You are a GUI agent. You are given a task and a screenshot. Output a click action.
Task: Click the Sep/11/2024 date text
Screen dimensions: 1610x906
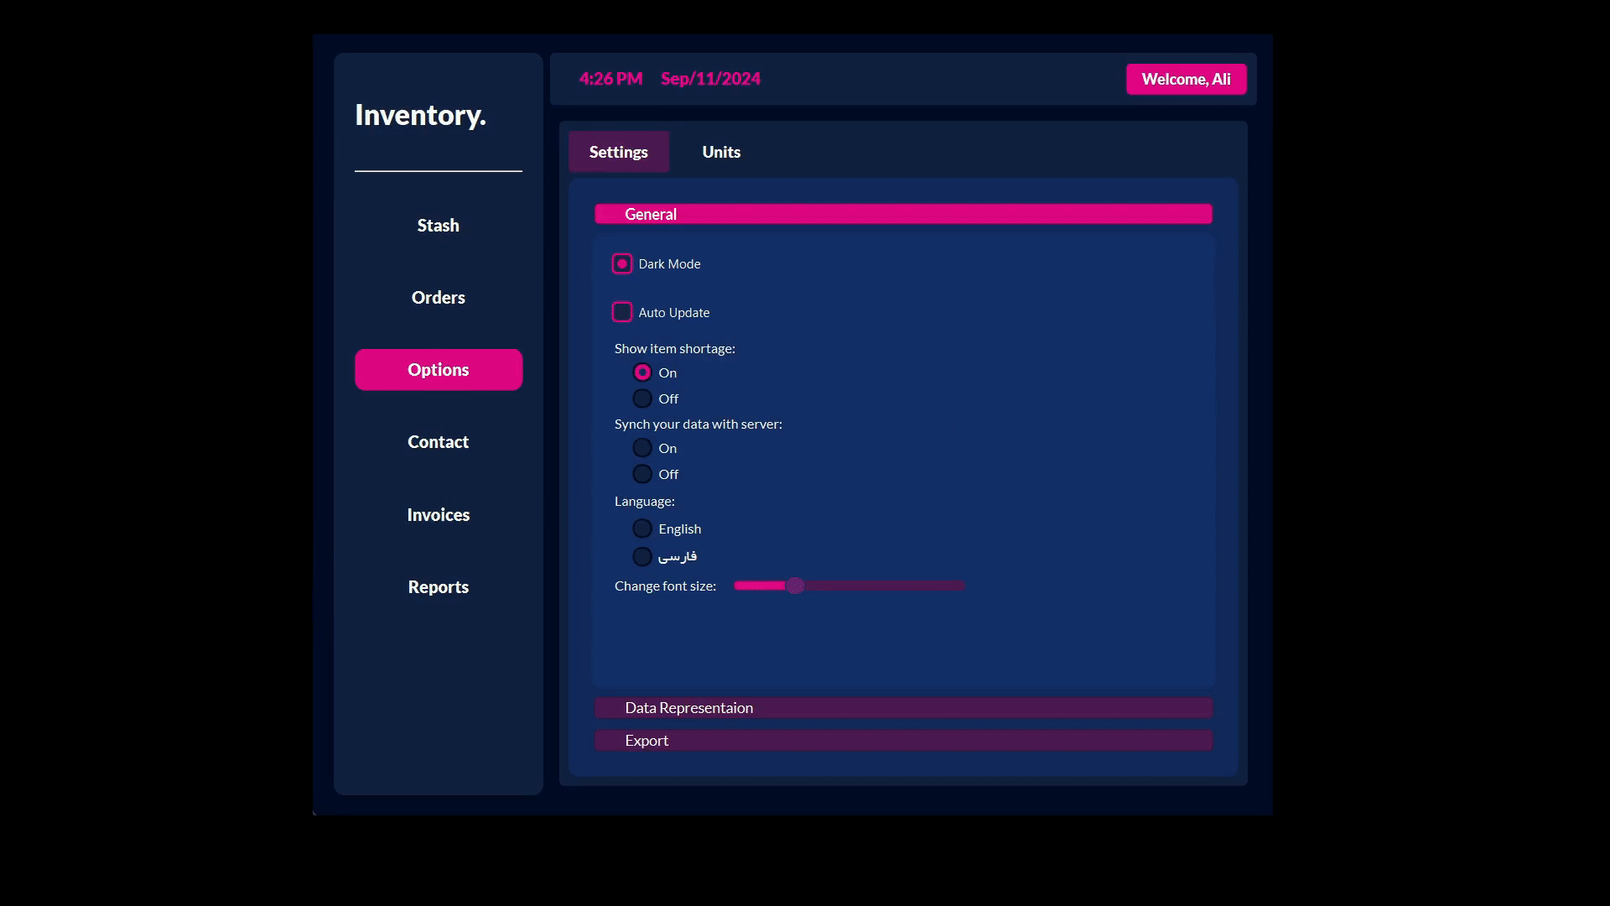click(x=710, y=79)
